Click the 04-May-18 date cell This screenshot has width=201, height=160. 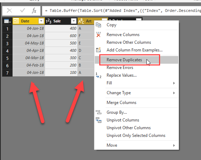[x=29, y=43]
